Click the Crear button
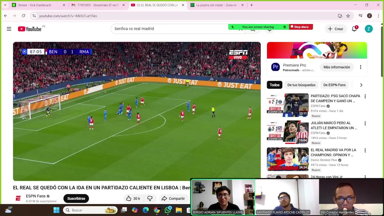 [335, 29]
